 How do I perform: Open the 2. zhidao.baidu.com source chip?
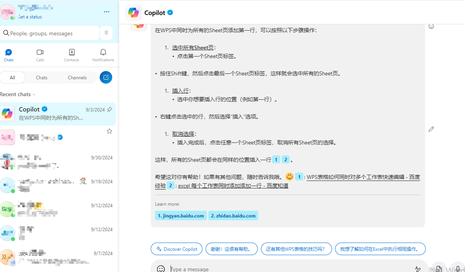[233, 215]
